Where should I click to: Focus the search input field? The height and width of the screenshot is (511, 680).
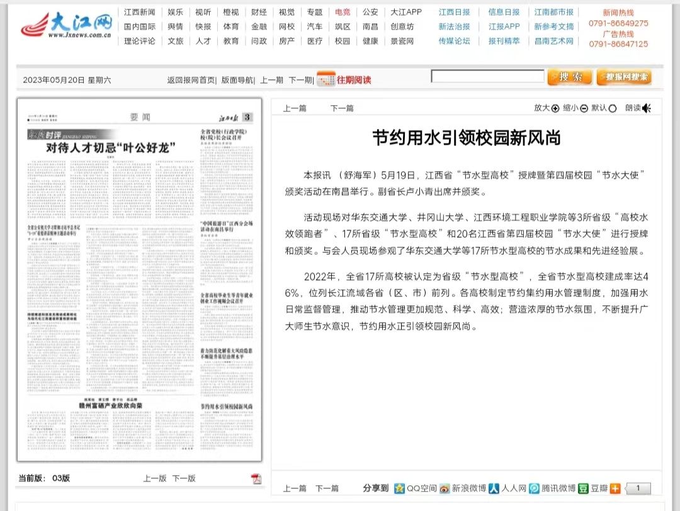pos(487,76)
